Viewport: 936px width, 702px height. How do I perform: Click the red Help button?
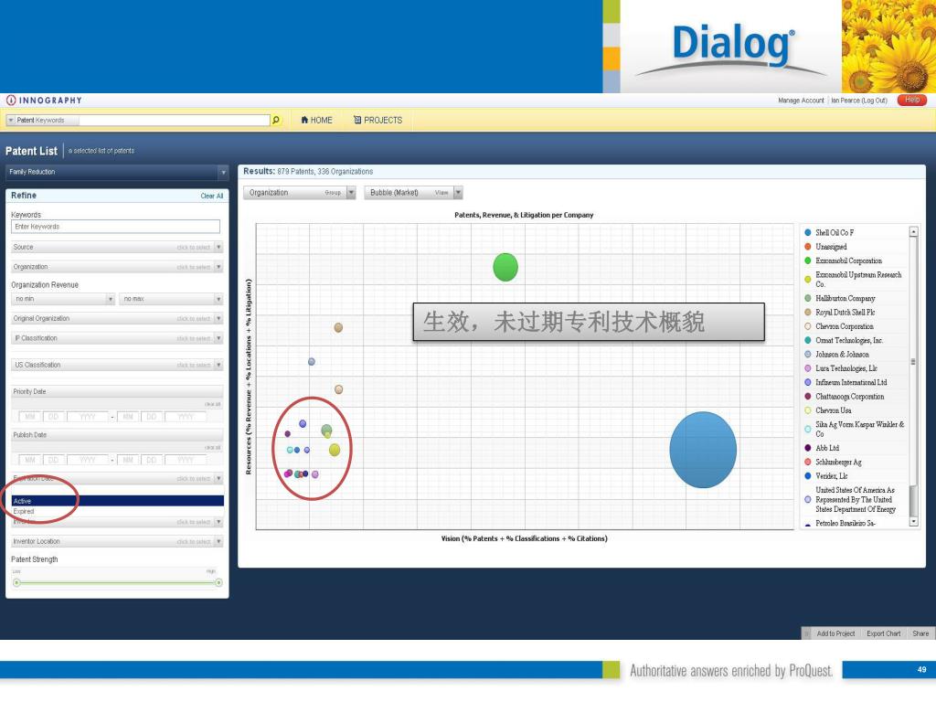click(x=911, y=100)
